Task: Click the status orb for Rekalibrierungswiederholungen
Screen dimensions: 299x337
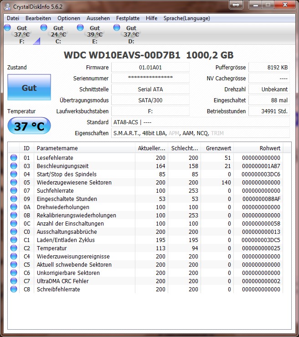Action: (14, 215)
